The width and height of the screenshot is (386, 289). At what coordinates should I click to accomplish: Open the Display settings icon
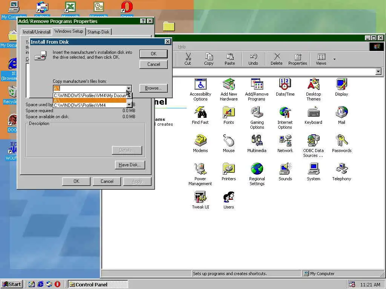click(342, 87)
